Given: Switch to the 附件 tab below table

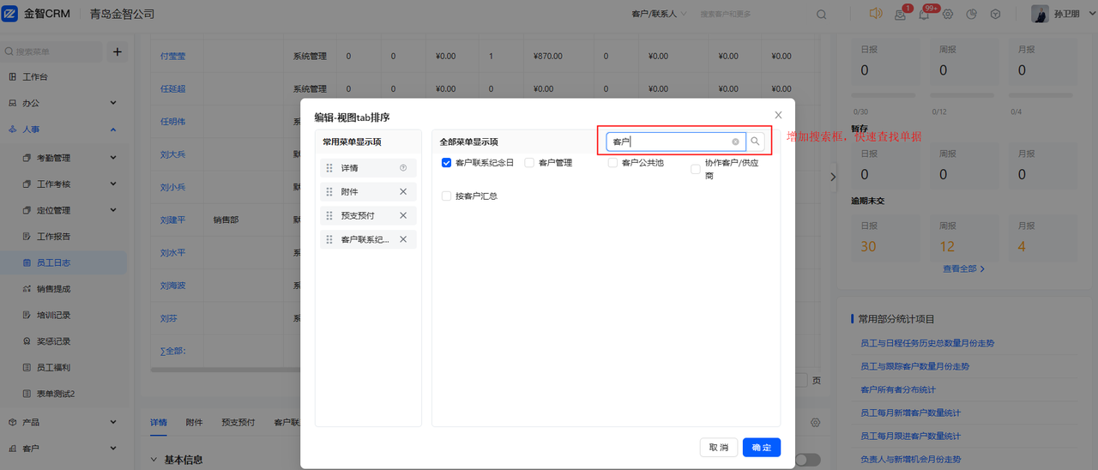Looking at the screenshot, I should pos(194,423).
